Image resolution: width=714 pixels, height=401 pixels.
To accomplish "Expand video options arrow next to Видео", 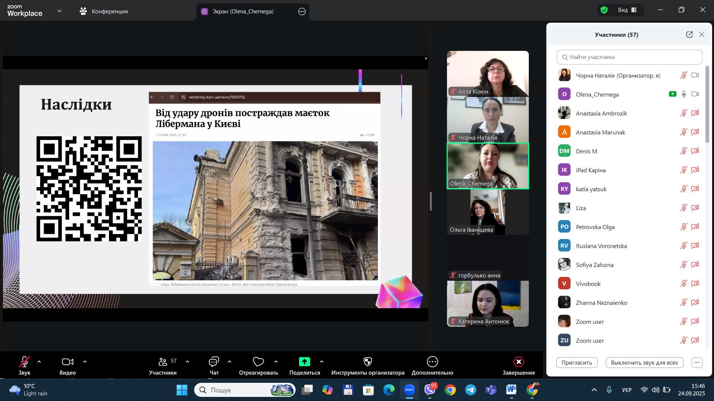I will pyautogui.click(x=85, y=362).
